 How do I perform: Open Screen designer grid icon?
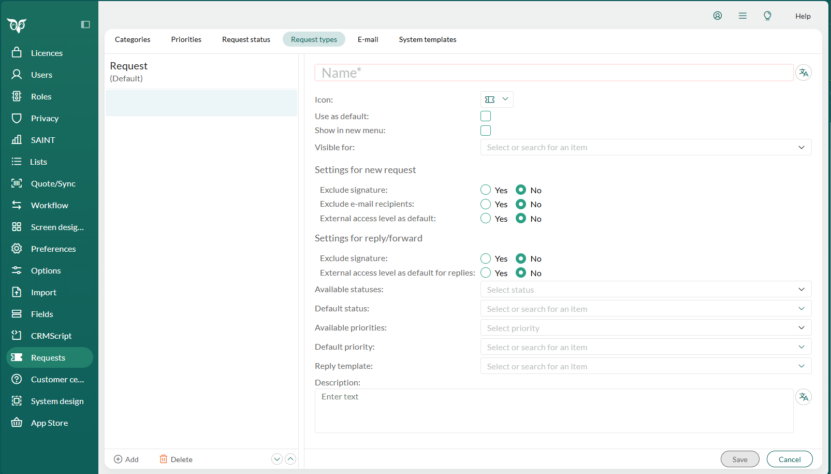17,227
